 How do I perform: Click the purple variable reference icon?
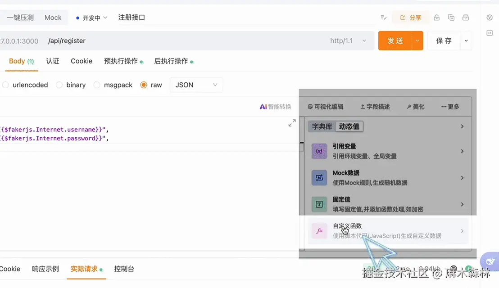319,151
